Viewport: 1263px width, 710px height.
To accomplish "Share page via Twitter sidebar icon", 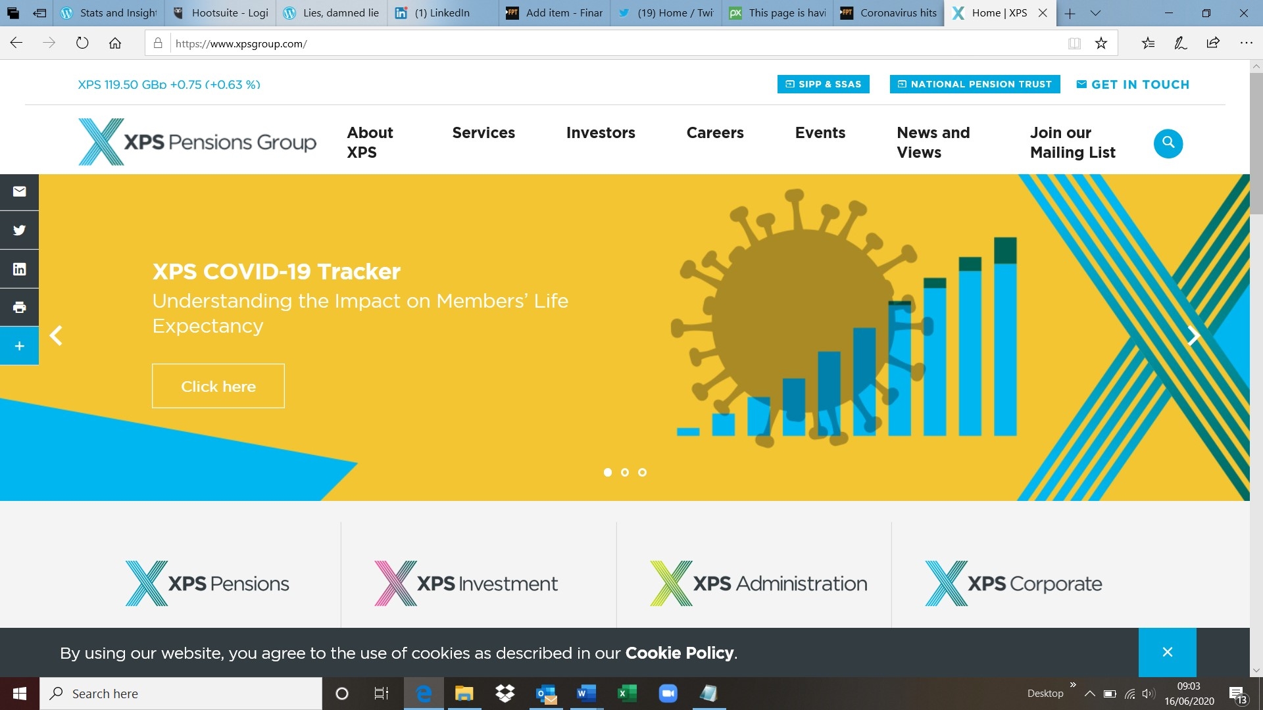I will coord(19,230).
